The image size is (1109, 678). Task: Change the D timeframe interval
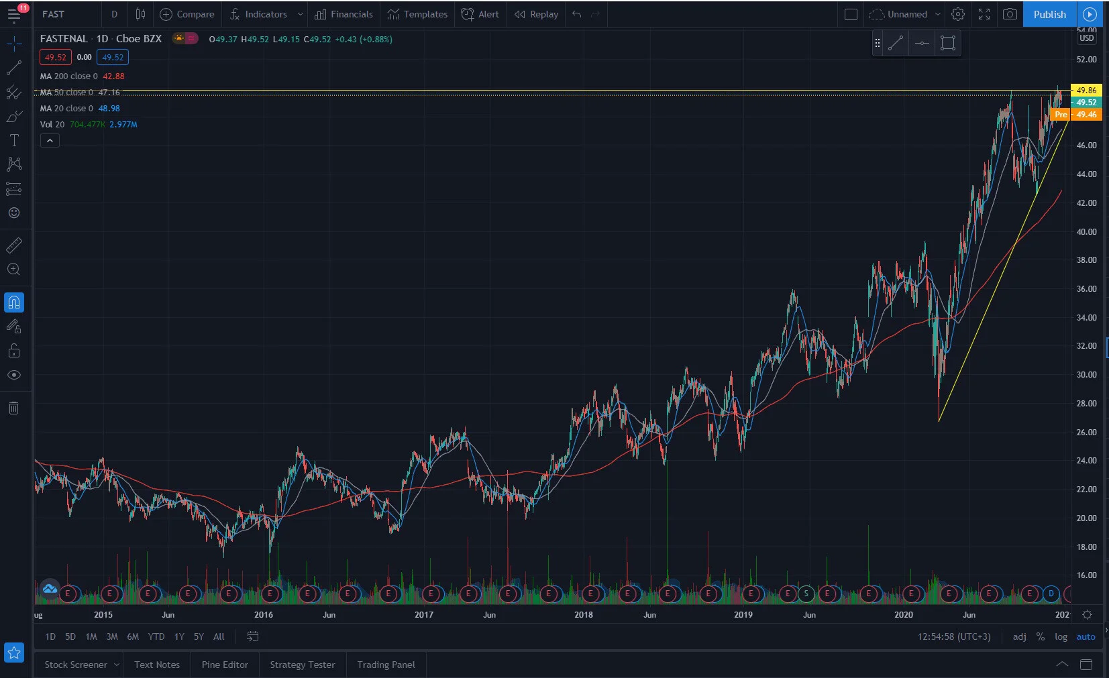pyautogui.click(x=114, y=14)
